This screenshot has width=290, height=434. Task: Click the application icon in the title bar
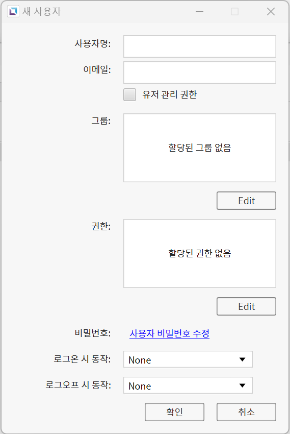point(13,11)
